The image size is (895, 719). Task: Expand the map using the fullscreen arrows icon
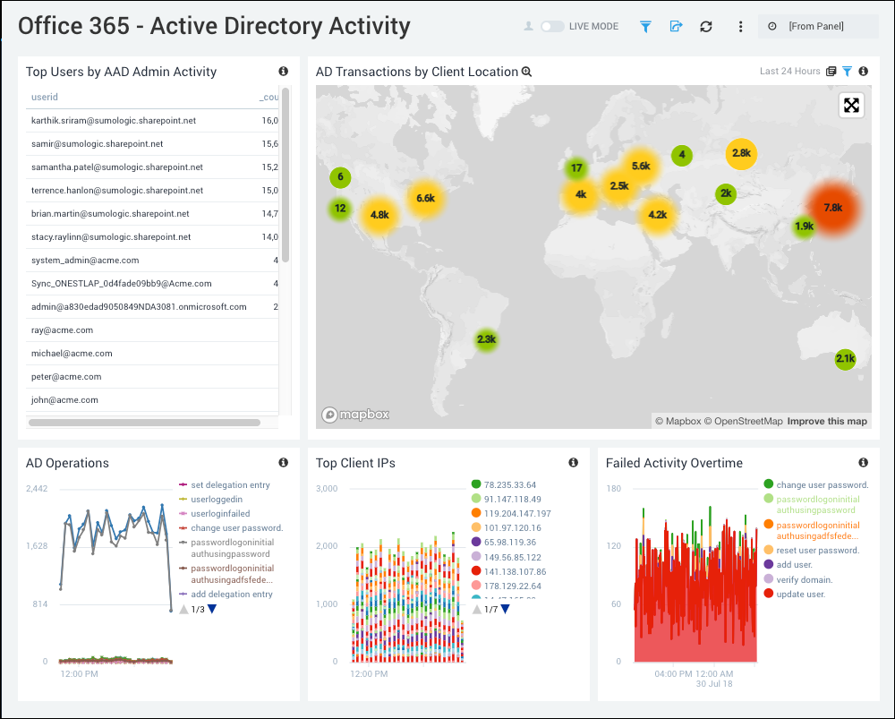point(851,105)
